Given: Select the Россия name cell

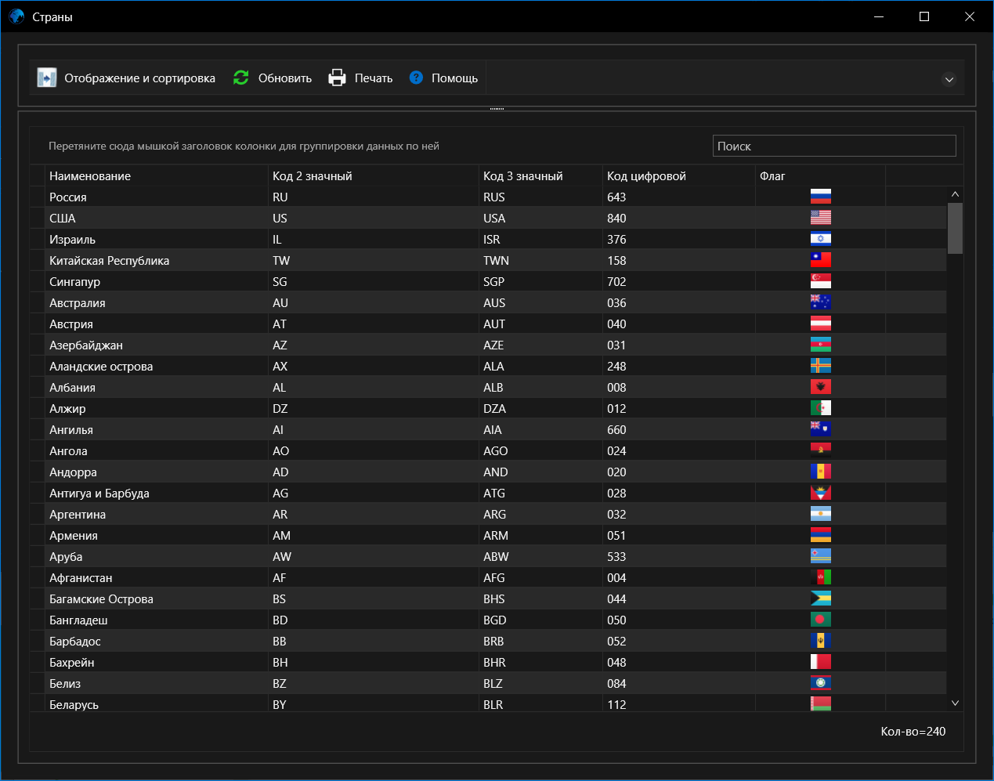Looking at the screenshot, I should pos(157,197).
